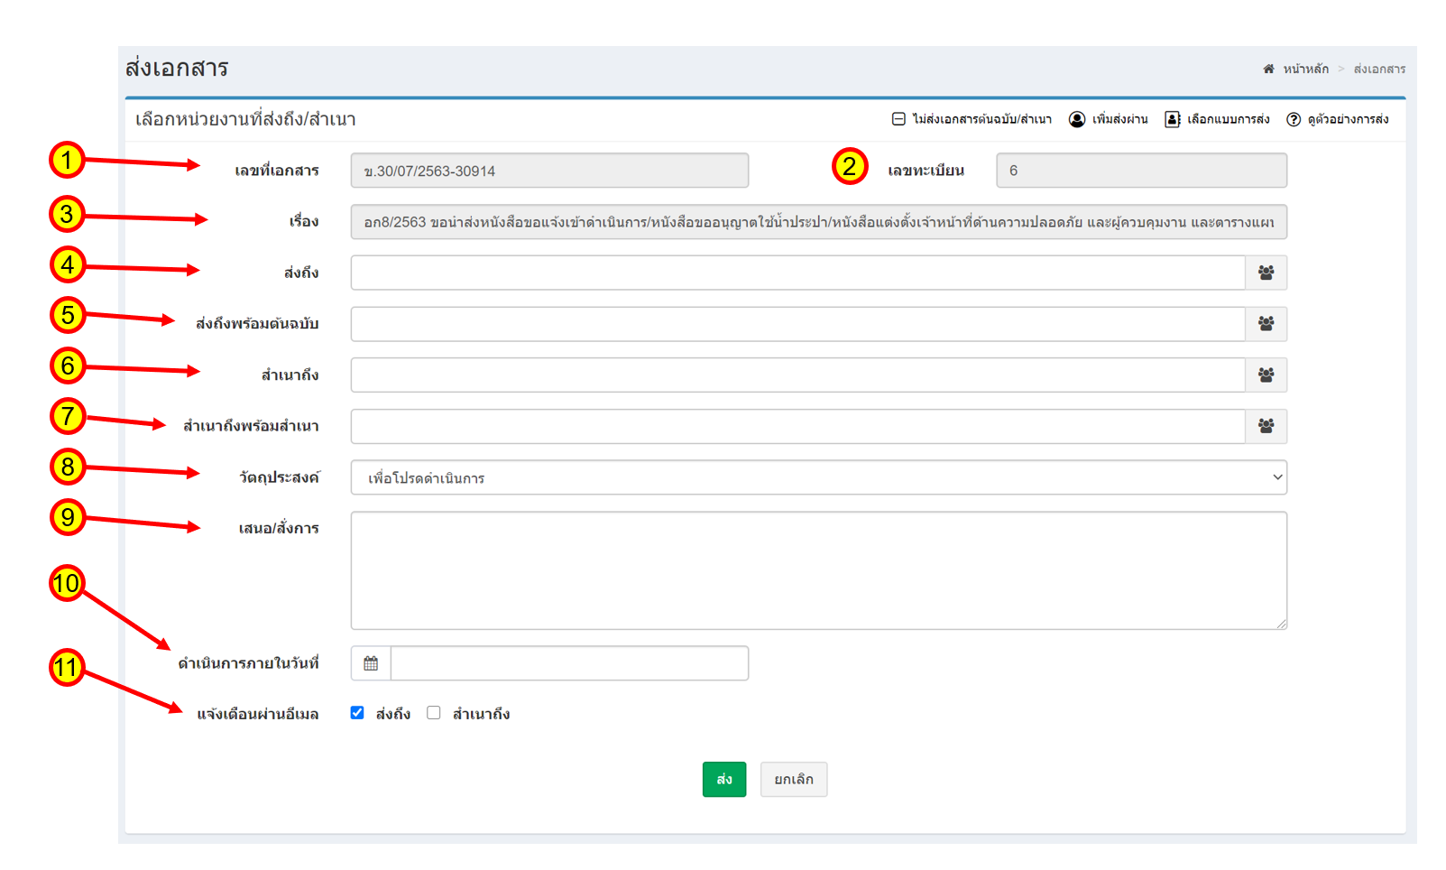Open เลือกแบบการส่ง option

coord(1217,119)
